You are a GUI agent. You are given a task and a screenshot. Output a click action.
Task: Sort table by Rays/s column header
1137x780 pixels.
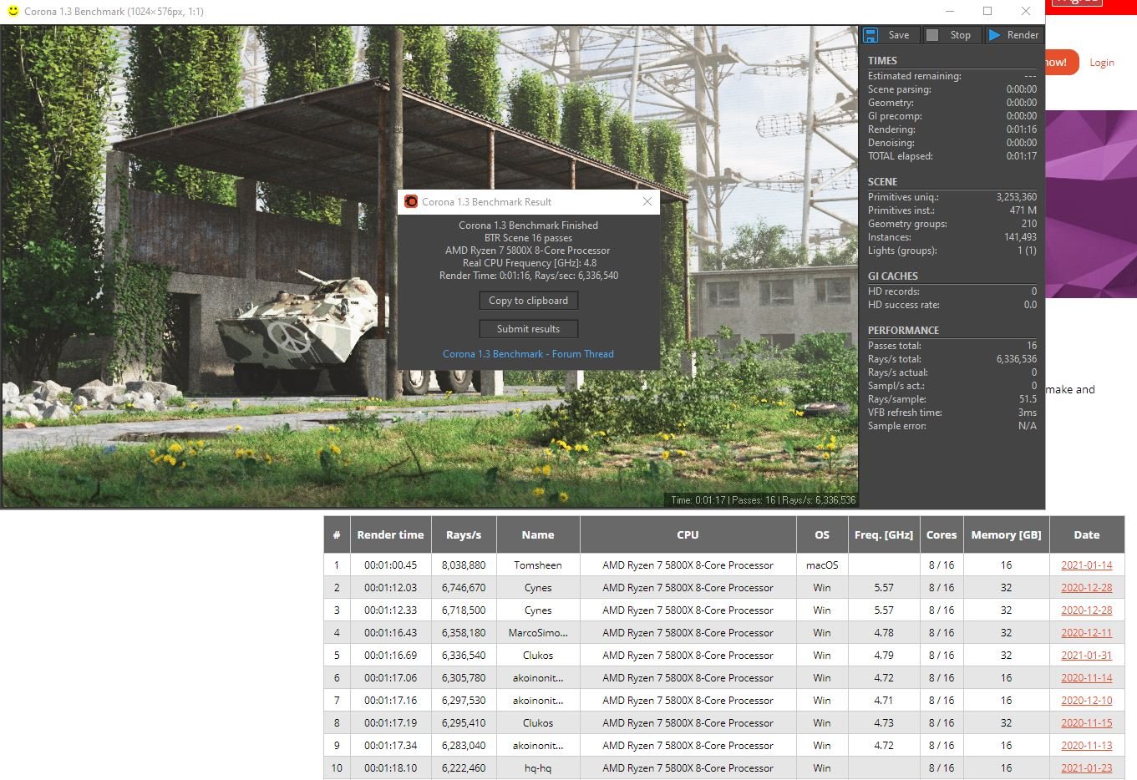pyautogui.click(x=464, y=534)
